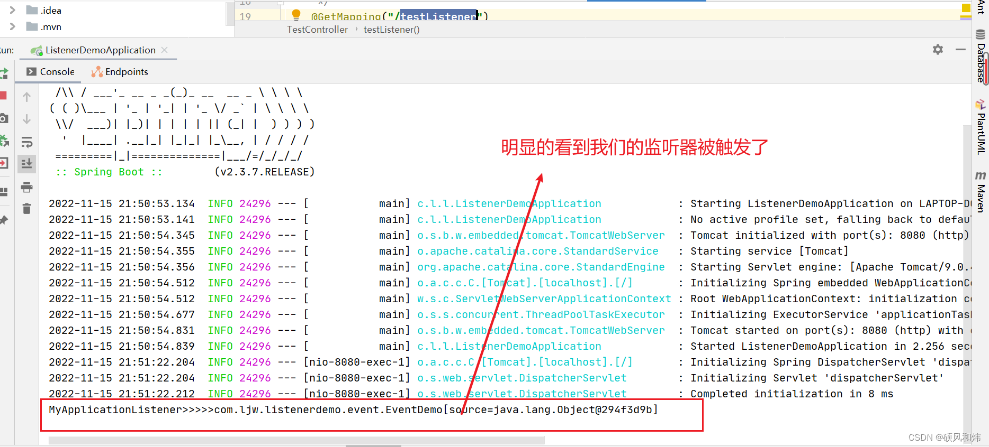Click the org.apache.catalina.core.StandardEngine logger name
This screenshot has width=989, height=447.
(541, 267)
